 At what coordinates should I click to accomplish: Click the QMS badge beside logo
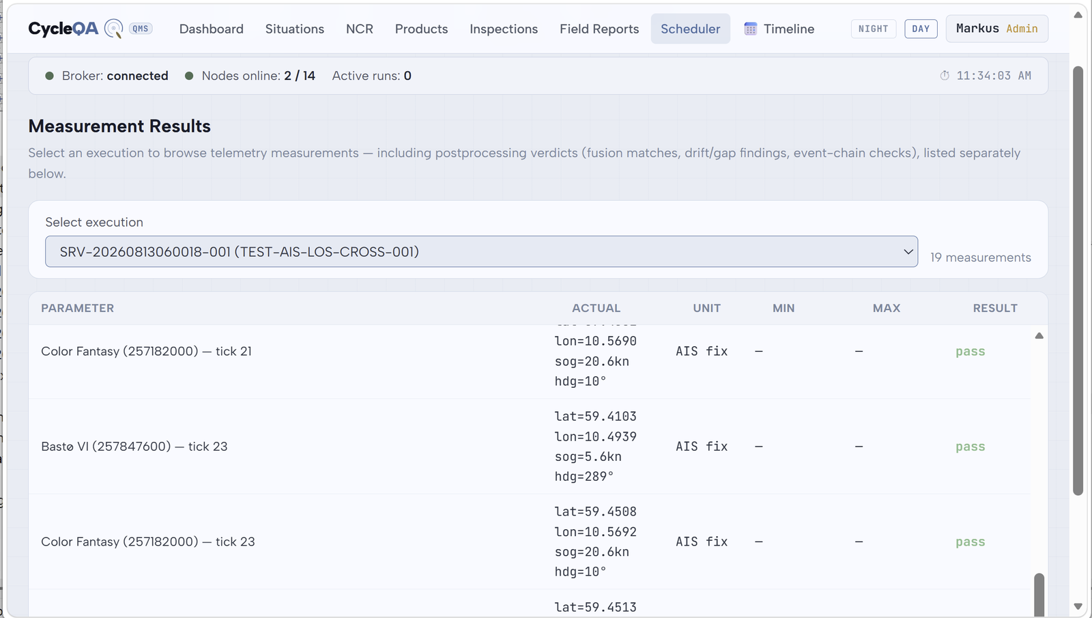click(141, 29)
